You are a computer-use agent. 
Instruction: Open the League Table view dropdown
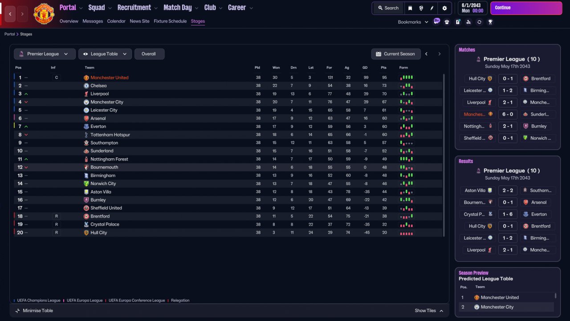pos(105,54)
